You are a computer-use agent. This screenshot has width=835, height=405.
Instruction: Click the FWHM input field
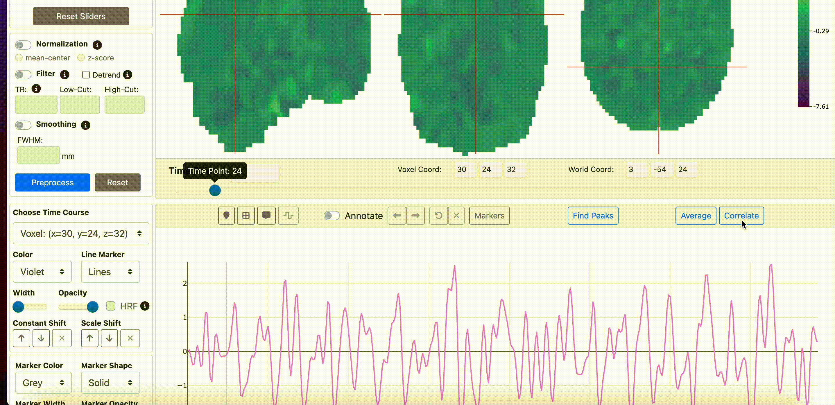(38, 155)
